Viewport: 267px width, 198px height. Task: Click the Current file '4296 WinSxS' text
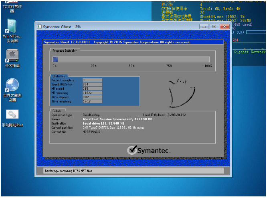pyautogui.click(x=91, y=132)
